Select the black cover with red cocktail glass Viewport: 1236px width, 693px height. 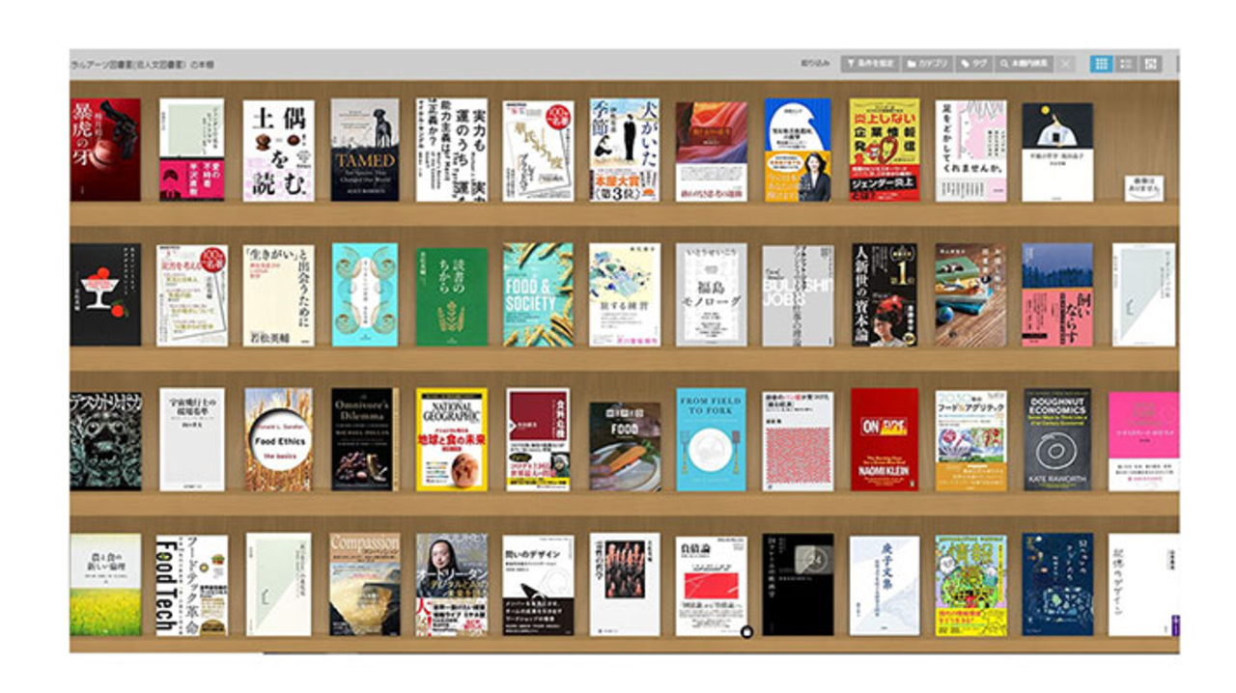point(105,294)
